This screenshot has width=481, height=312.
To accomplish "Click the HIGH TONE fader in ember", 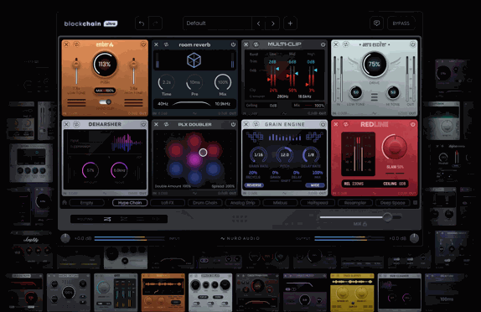I will pos(133,65).
